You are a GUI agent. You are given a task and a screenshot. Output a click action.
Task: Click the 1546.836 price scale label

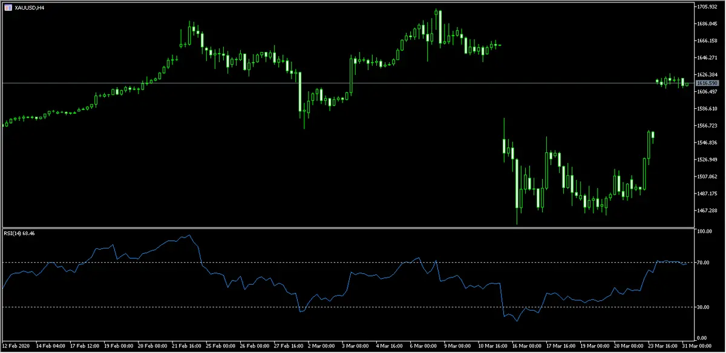pos(707,143)
